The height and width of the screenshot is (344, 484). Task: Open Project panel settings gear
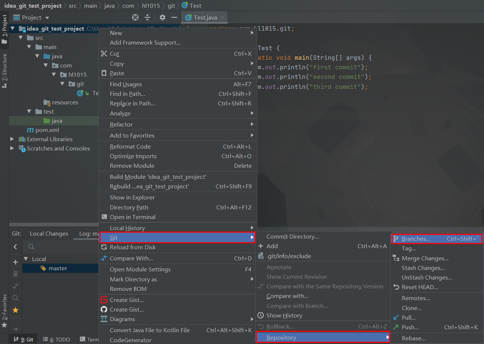(163, 17)
